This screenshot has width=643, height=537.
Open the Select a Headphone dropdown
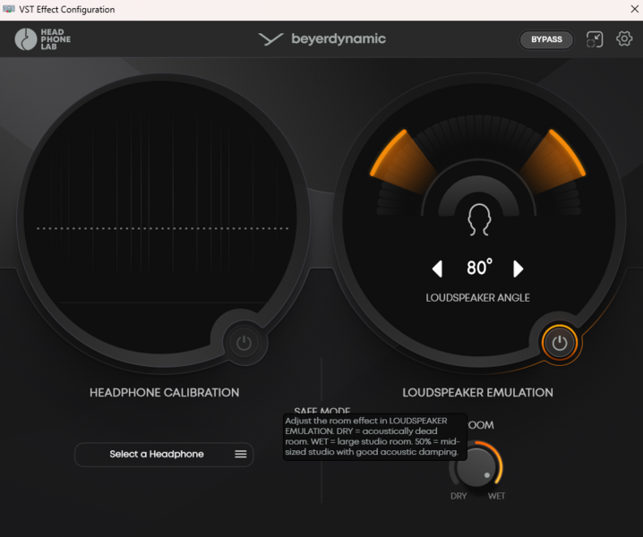(x=164, y=454)
